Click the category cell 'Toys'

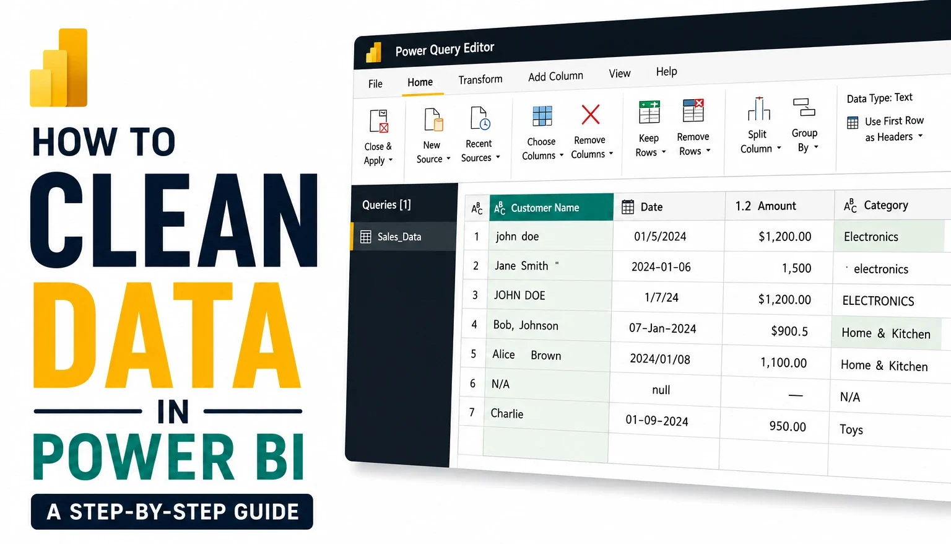890,430
